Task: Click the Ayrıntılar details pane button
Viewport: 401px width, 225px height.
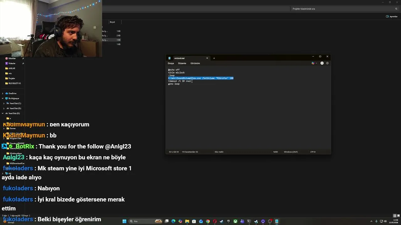Action: [392, 17]
